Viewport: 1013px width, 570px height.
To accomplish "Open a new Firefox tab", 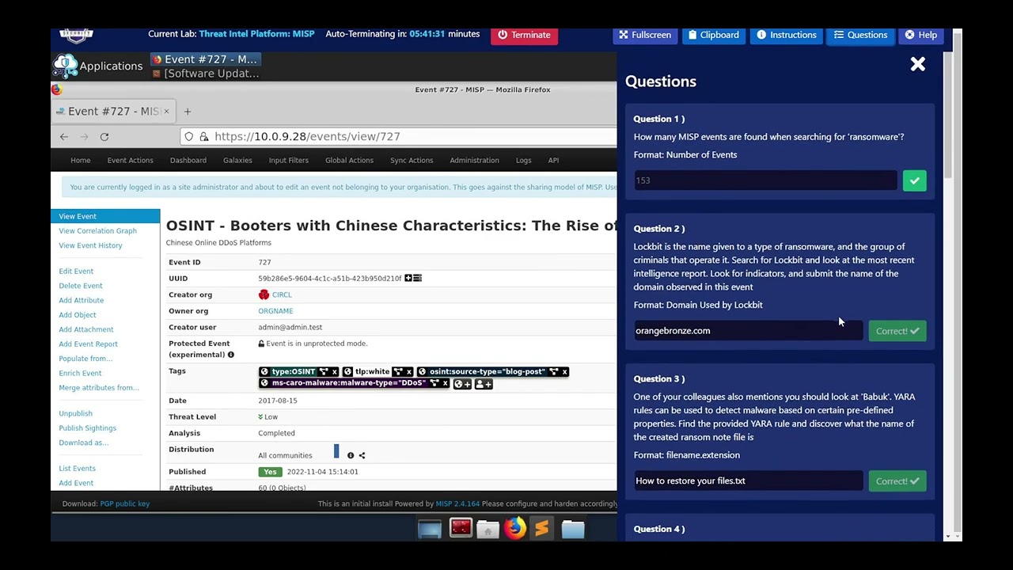I will [188, 112].
